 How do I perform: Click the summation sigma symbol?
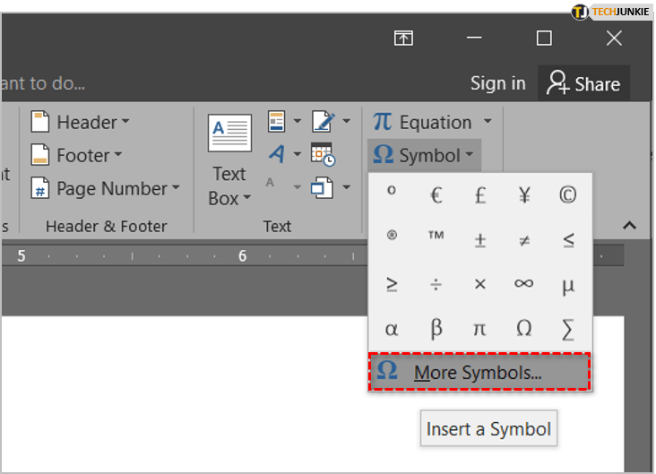click(567, 328)
